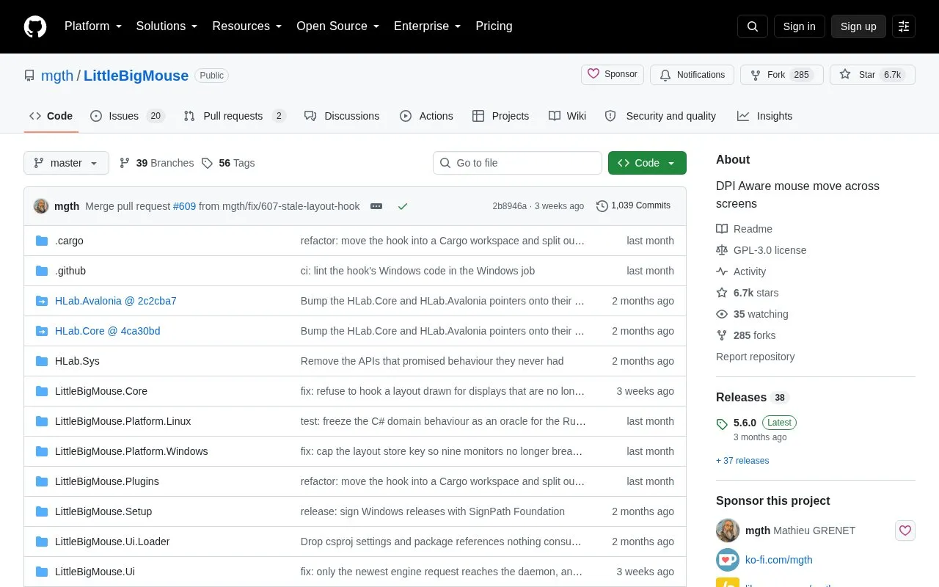
Task: Open the Wiki tab
Action: click(x=567, y=116)
